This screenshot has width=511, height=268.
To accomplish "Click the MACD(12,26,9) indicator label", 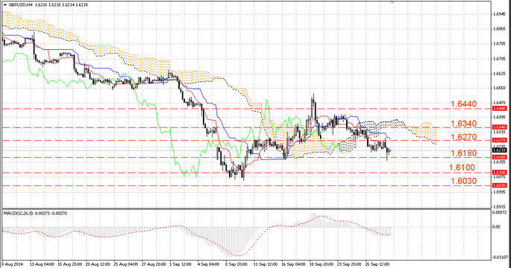I will point(18,214).
